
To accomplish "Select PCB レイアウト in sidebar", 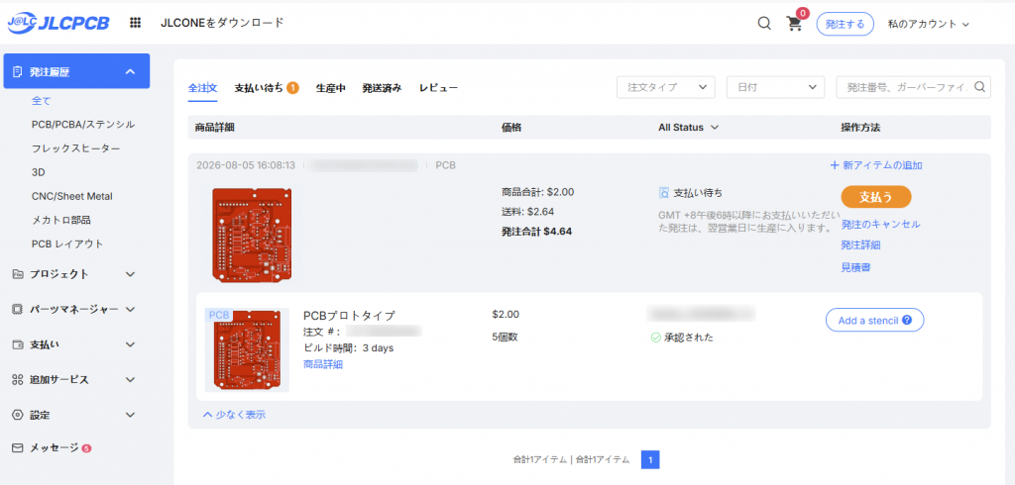I will point(67,243).
